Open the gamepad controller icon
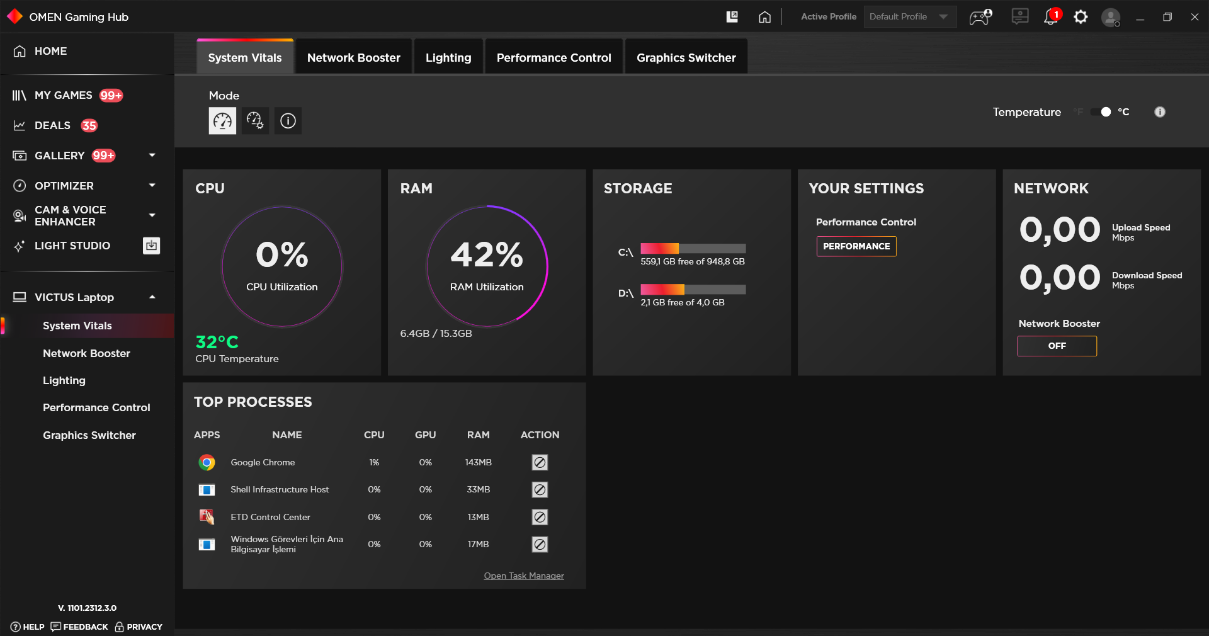Screen dimensions: 1209x636 [980, 17]
